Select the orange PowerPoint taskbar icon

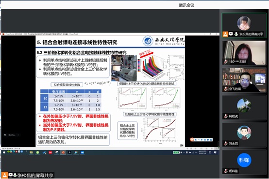(63, 152)
